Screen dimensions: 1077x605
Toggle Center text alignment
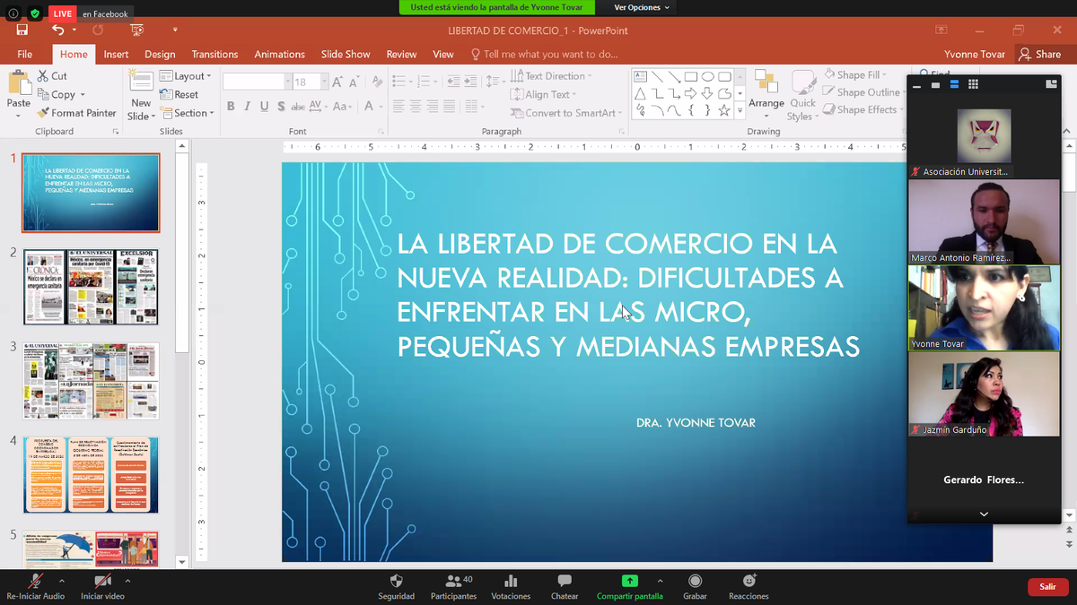pyautogui.click(x=416, y=106)
